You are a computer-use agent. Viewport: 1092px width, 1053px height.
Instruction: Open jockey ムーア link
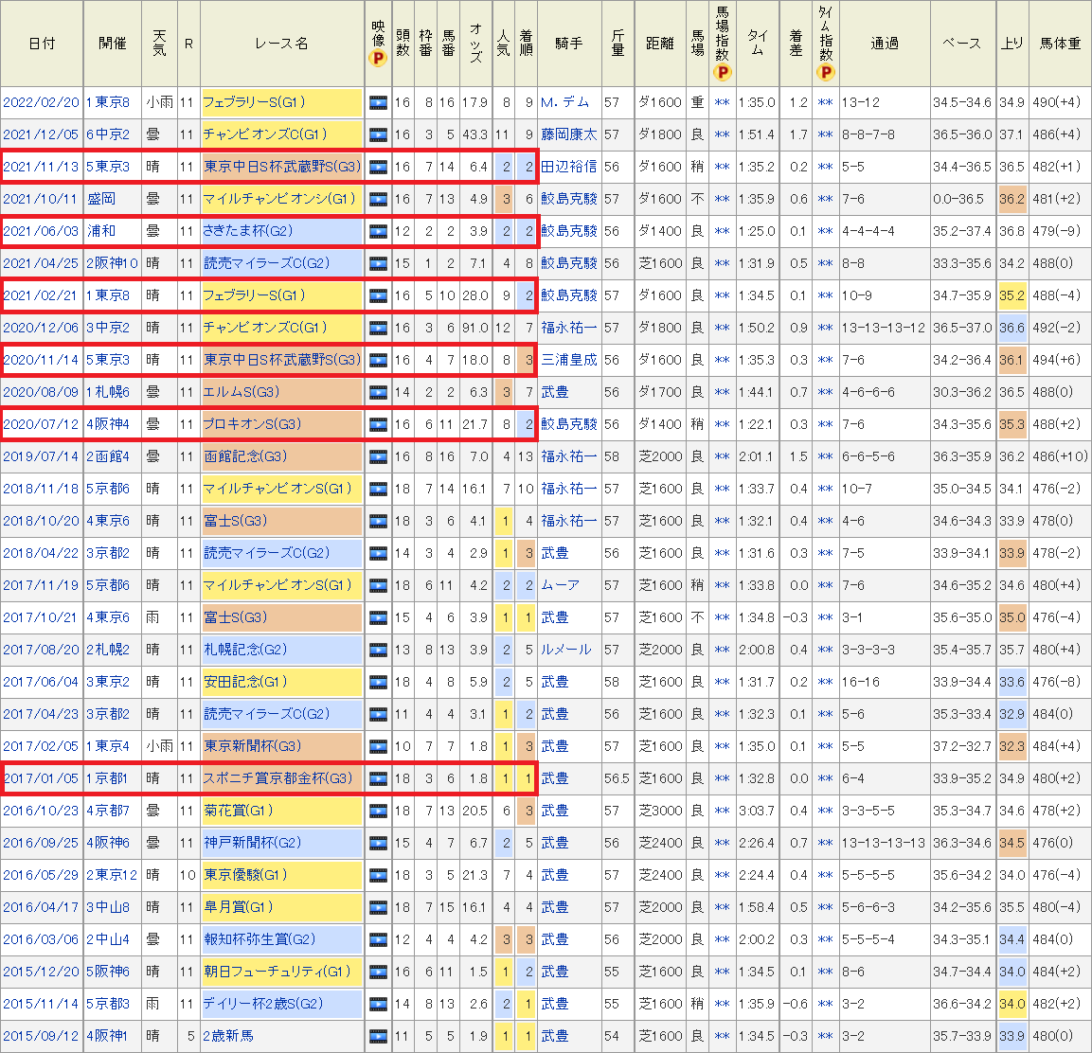(560, 585)
